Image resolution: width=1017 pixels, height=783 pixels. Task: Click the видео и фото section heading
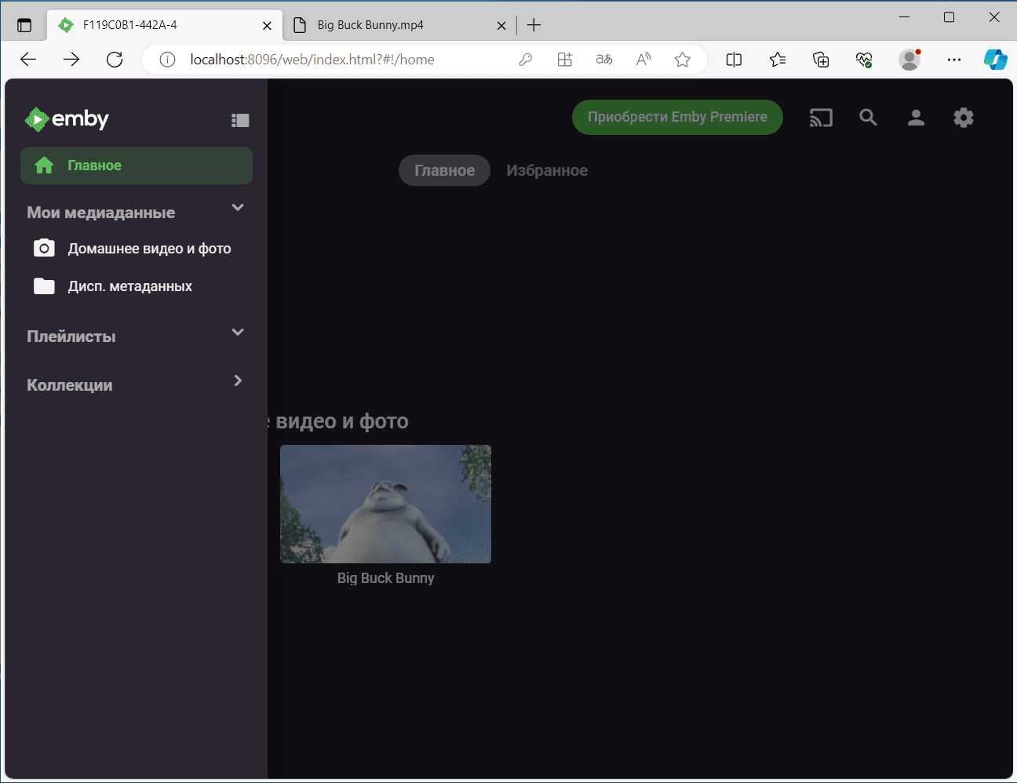click(x=338, y=421)
